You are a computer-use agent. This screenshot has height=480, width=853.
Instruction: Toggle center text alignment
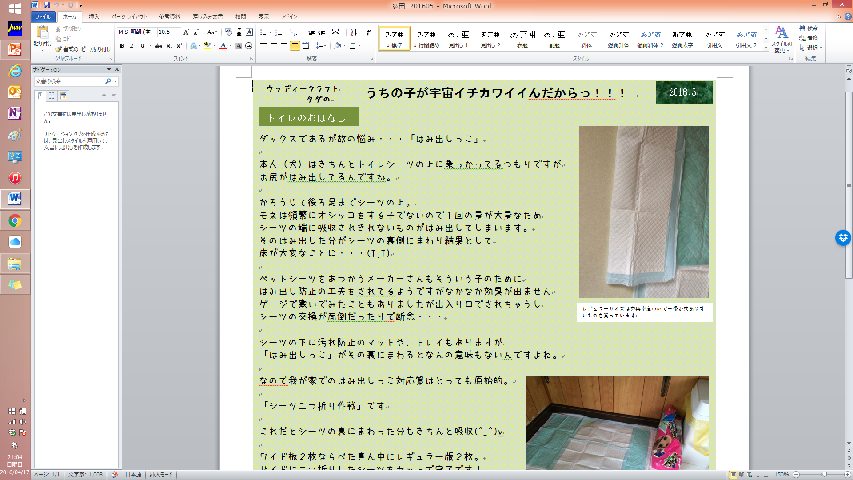point(274,46)
